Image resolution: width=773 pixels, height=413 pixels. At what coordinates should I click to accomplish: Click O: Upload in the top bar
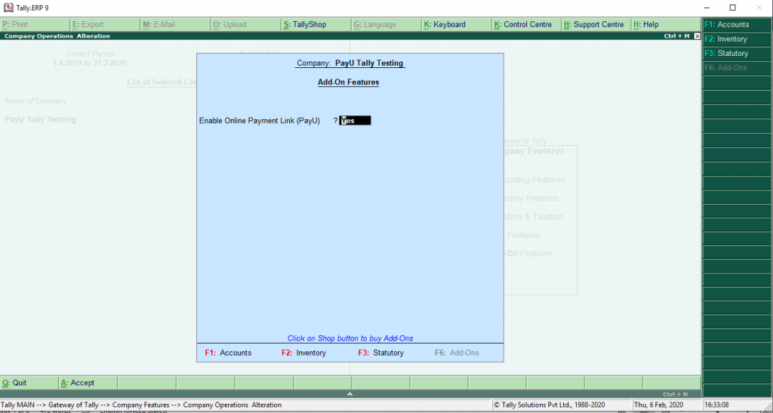246,24
